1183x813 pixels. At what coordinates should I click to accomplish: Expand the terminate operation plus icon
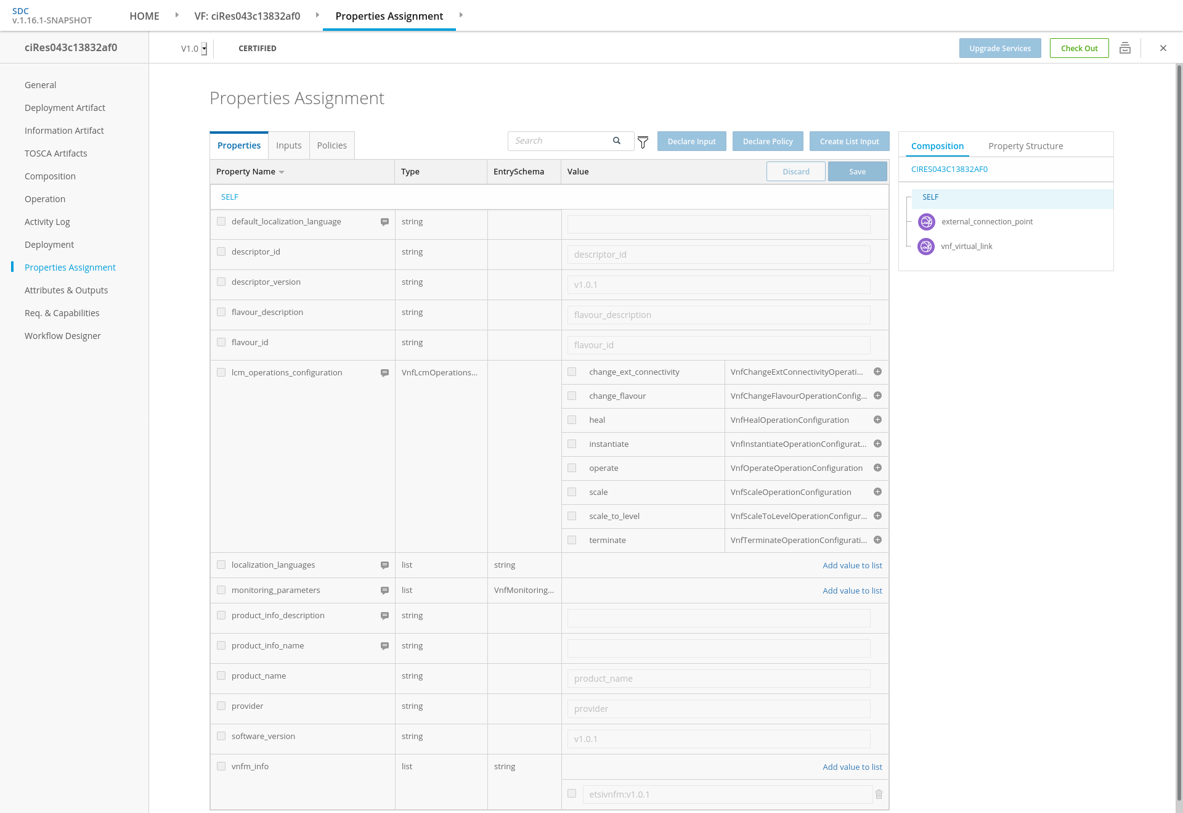click(877, 540)
